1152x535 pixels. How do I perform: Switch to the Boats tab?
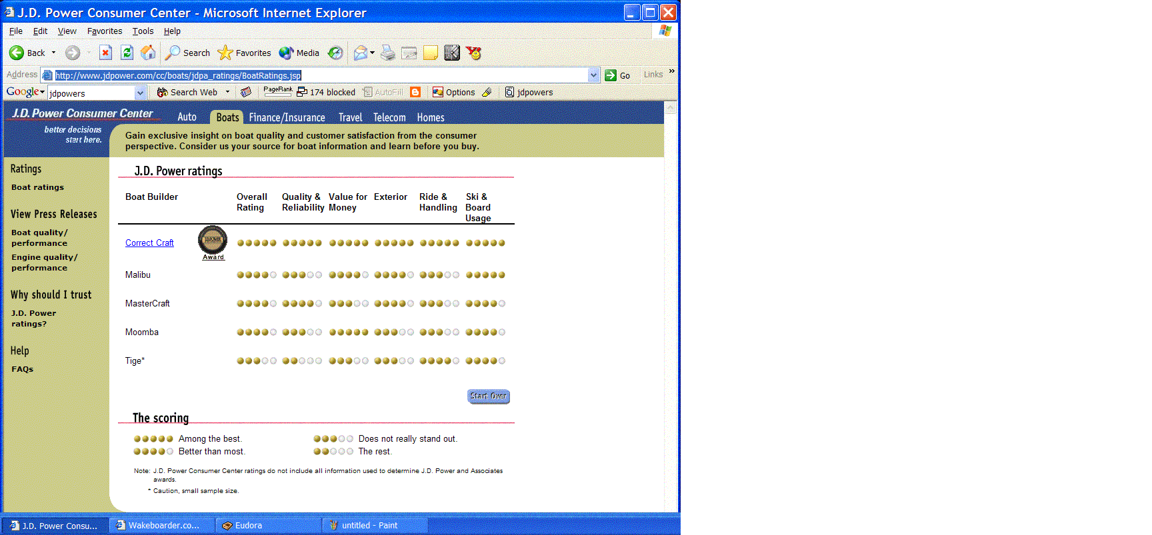(x=227, y=117)
